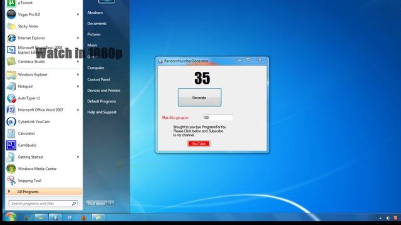Open Documents from Start menu right pane
The image size is (401, 225).
click(96, 24)
